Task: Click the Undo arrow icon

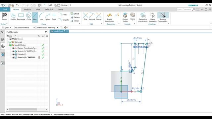Action: tap(17, 5)
